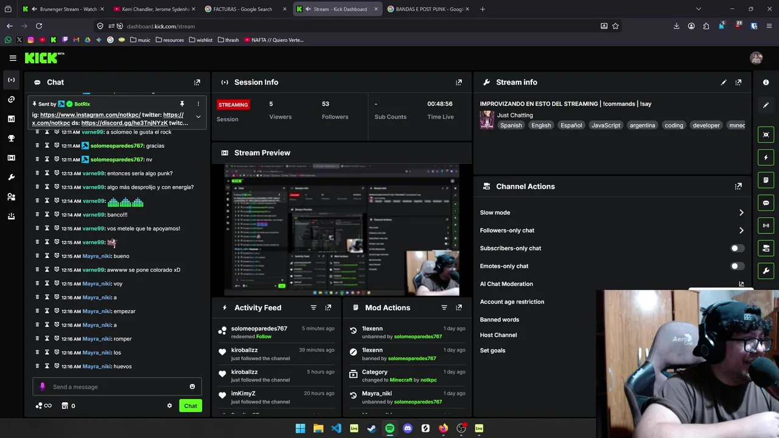
Task: Click Set goals action
Action: [x=492, y=350]
